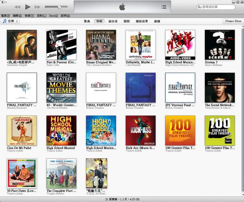
Task: Click the Apple logo in display
Action: point(122,7)
